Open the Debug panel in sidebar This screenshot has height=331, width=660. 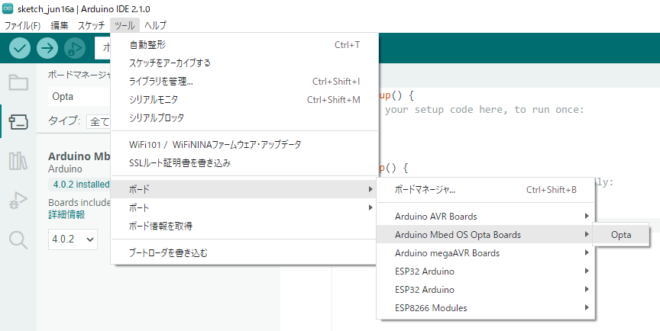pos(18,201)
